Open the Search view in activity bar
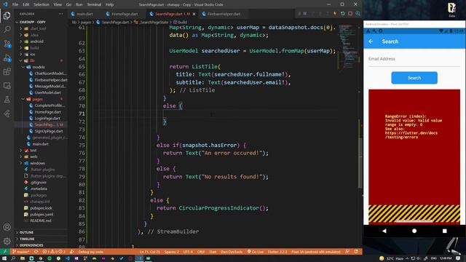The width and height of the screenshot is (466, 262). pyautogui.click(x=7, y=29)
